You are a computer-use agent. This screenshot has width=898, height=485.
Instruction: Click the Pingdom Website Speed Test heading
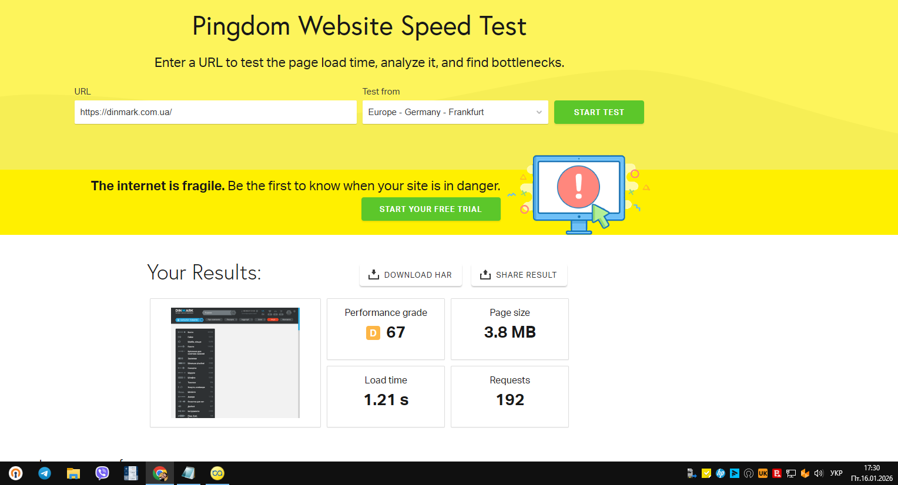coord(359,26)
